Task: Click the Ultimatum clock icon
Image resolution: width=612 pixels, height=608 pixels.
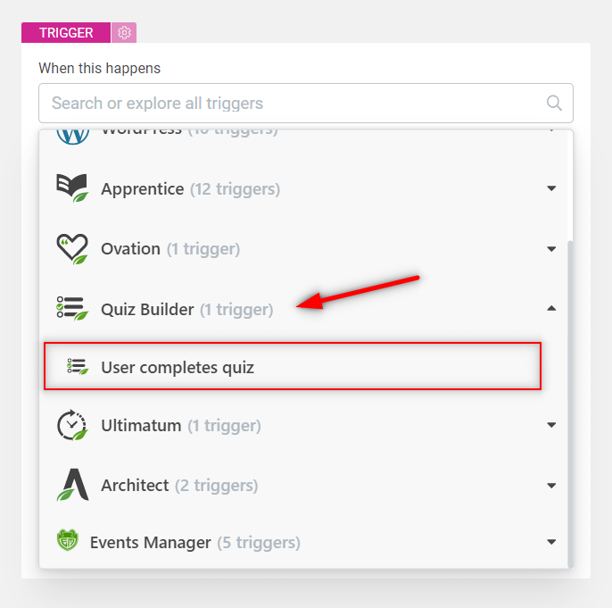Action: (x=72, y=425)
